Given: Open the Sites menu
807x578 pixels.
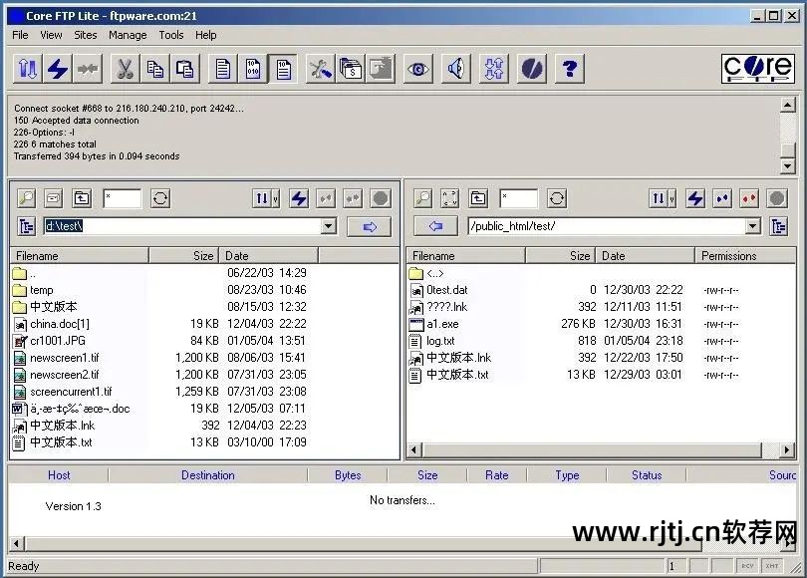Looking at the screenshot, I should pos(86,35).
